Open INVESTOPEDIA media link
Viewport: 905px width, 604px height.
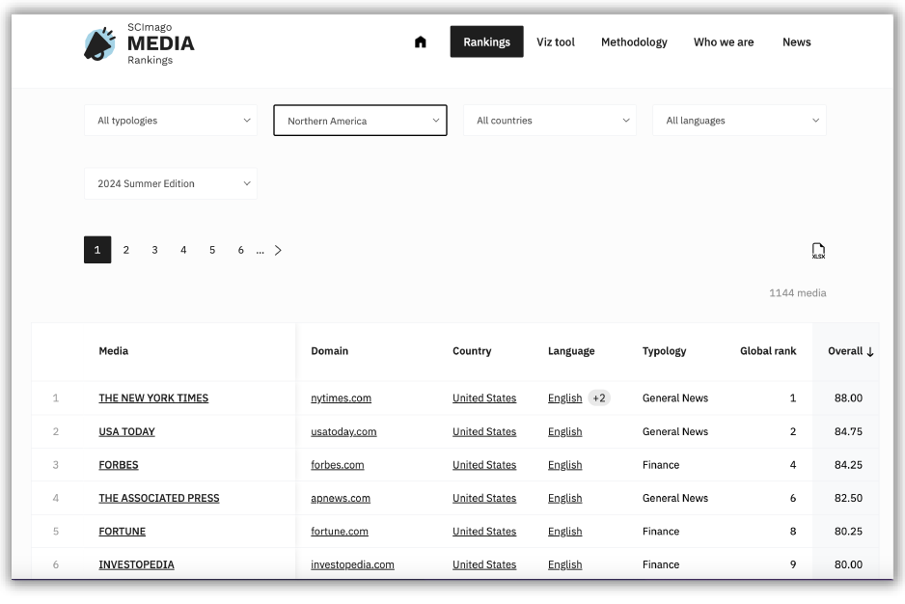pos(136,564)
